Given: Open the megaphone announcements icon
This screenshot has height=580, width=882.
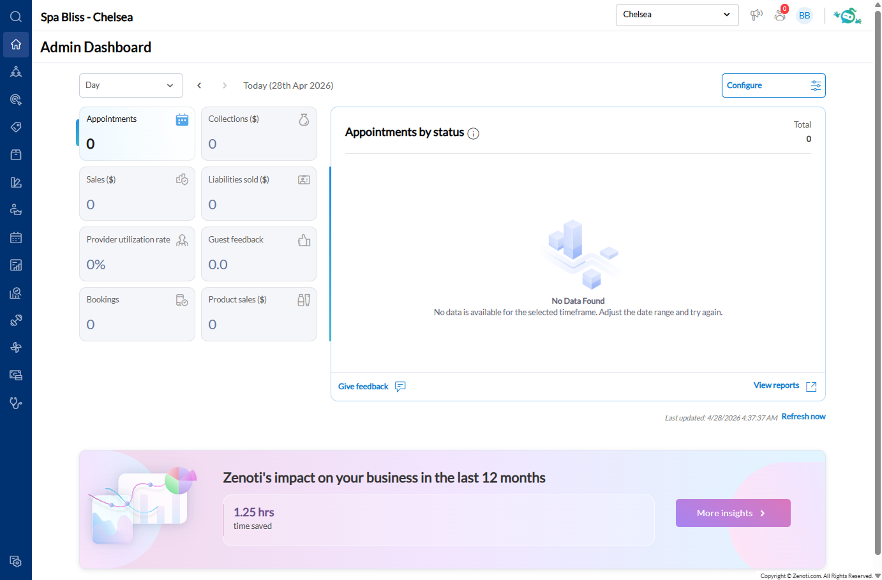Looking at the screenshot, I should tap(756, 15).
